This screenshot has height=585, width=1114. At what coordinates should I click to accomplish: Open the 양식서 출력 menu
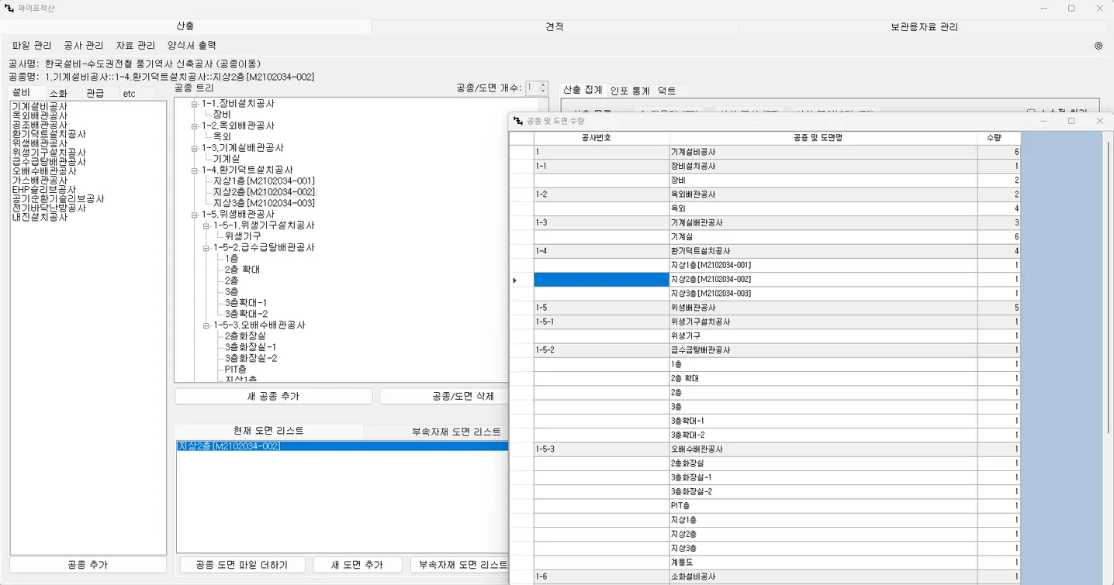pyautogui.click(x=192, y=46)
